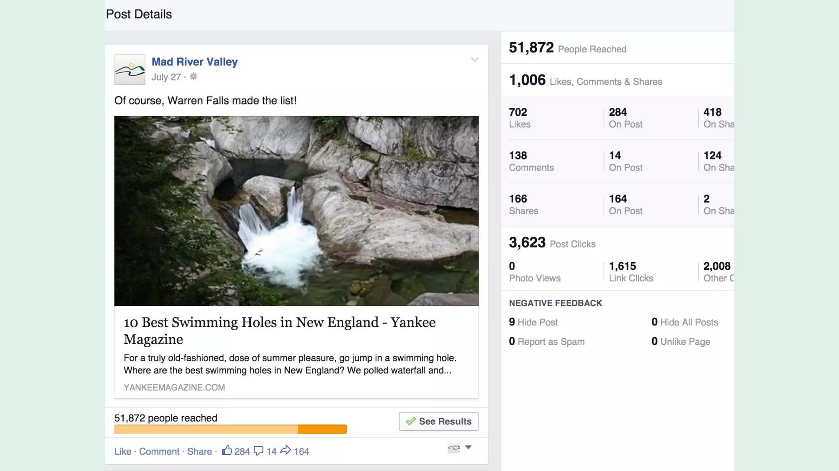
Task: Expand the post-as identity dropdown arrow
Action: pos(468,447)
